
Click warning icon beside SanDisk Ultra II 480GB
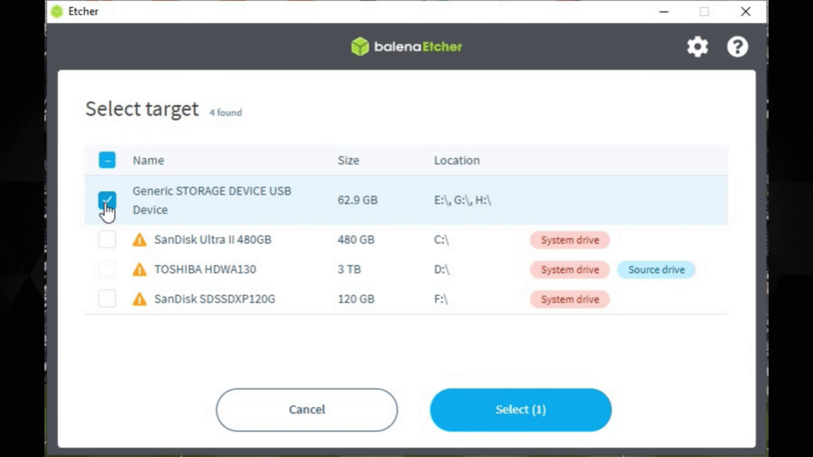point(140,240)
